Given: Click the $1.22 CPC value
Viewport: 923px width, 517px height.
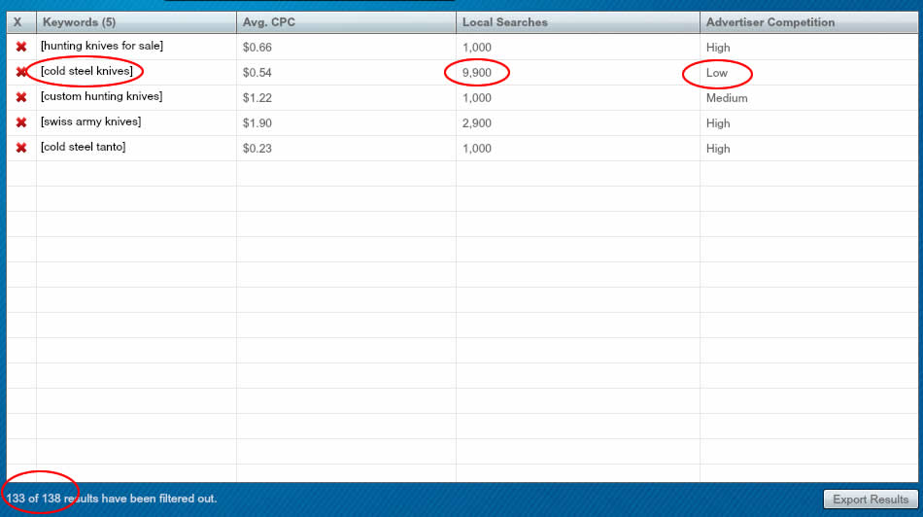Looking at the screenshot, I should tap(257, 98).
